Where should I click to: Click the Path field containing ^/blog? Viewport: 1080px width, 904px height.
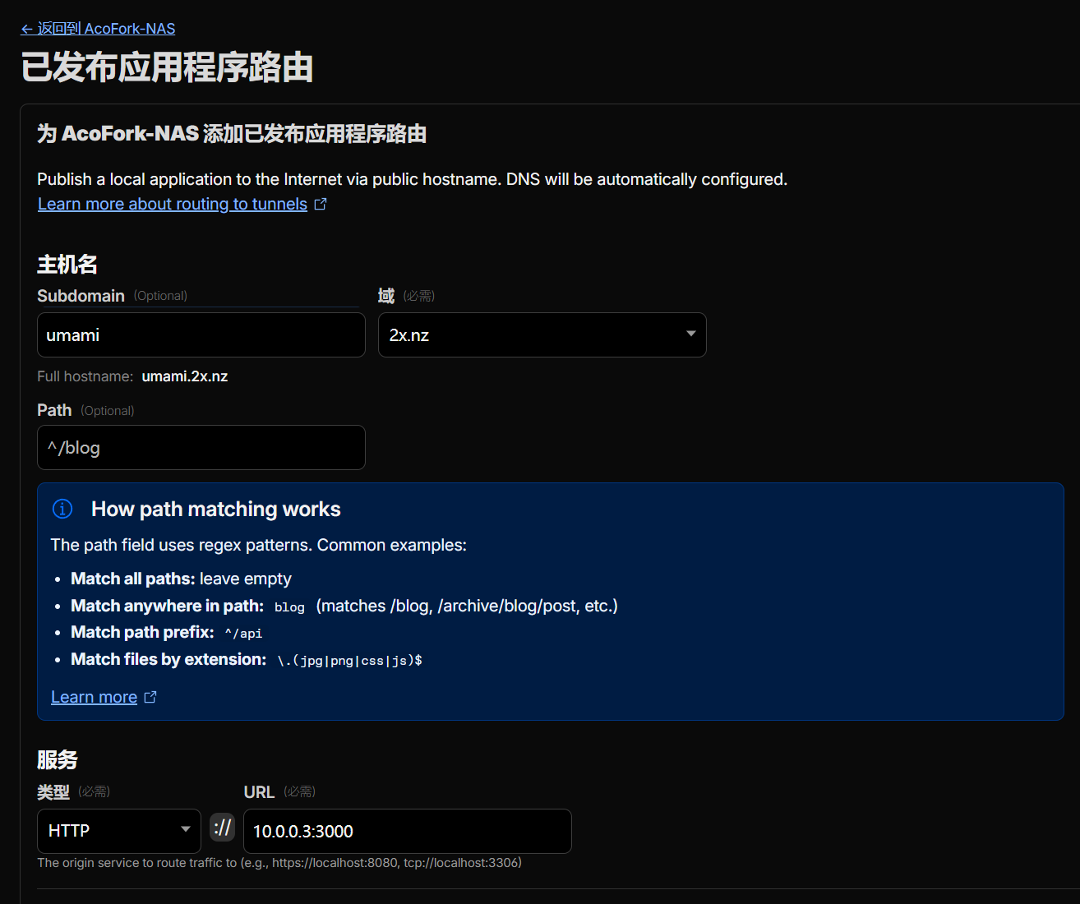201,448
